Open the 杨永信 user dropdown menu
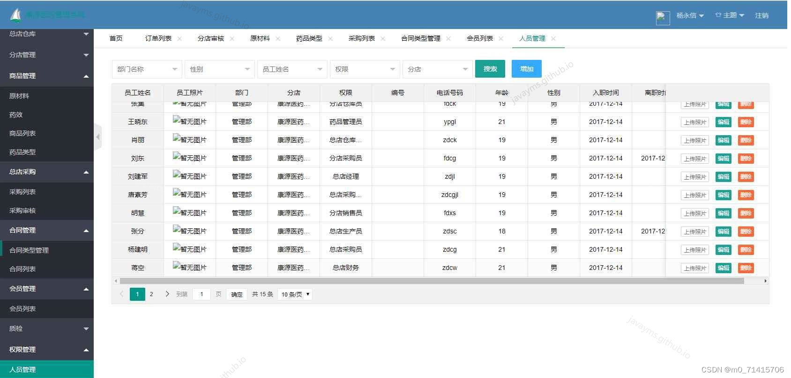791x378 pixels. (690, 15)
